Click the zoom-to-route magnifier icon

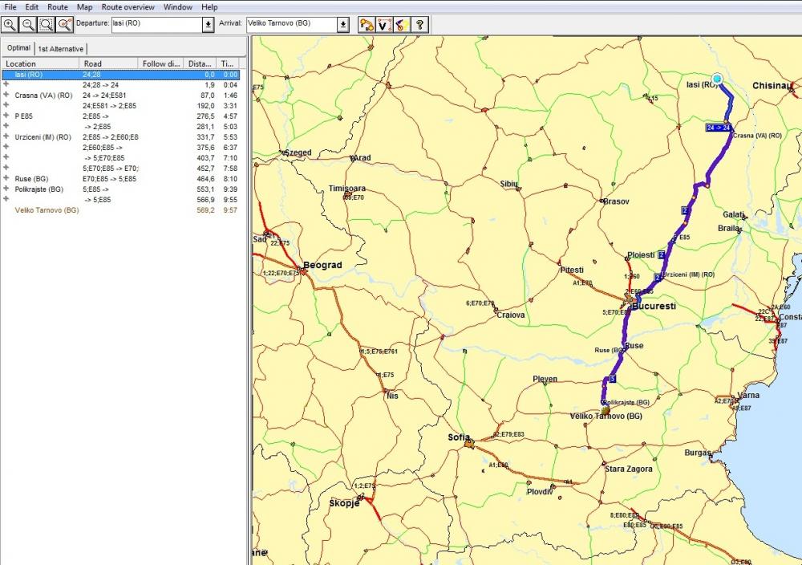[66, 24]
